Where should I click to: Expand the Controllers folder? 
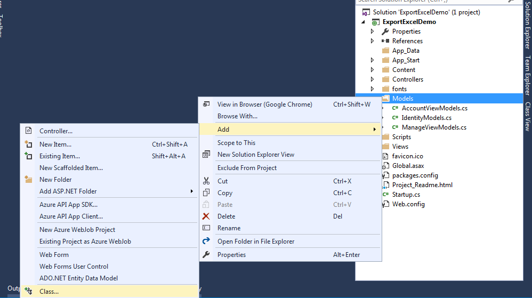point(373,79)
